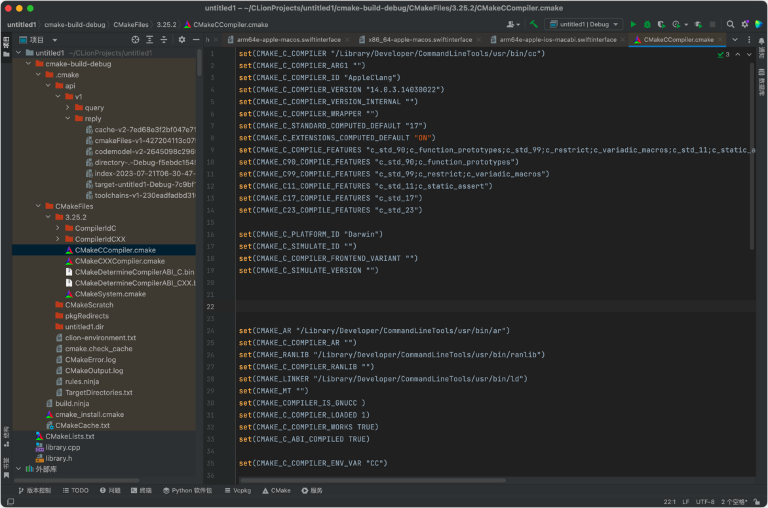
Task: Click the project tree vertical scrollbar
Action: click(x=199, y=62)
